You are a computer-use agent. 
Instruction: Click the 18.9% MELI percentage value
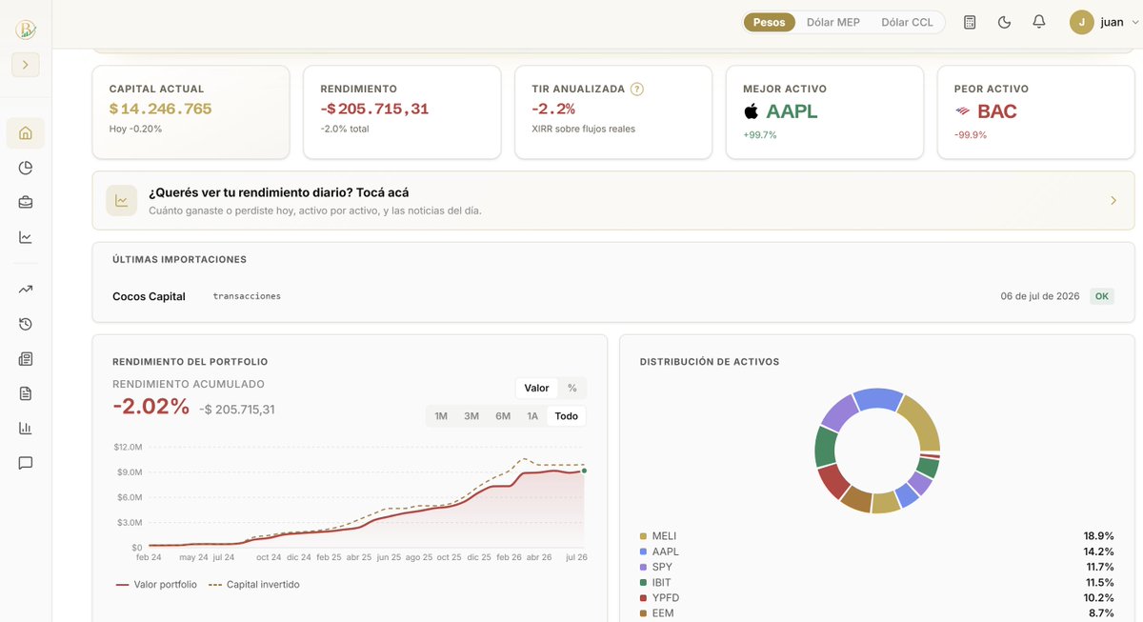point(1098,536)
